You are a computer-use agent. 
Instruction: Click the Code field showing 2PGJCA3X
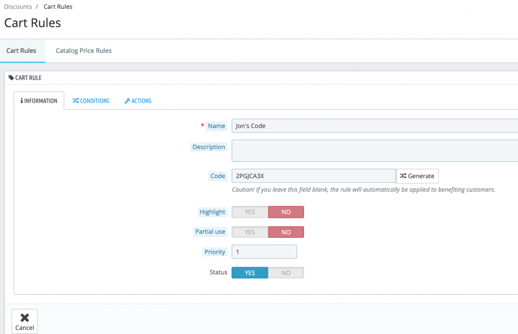(x=314, y=176)
